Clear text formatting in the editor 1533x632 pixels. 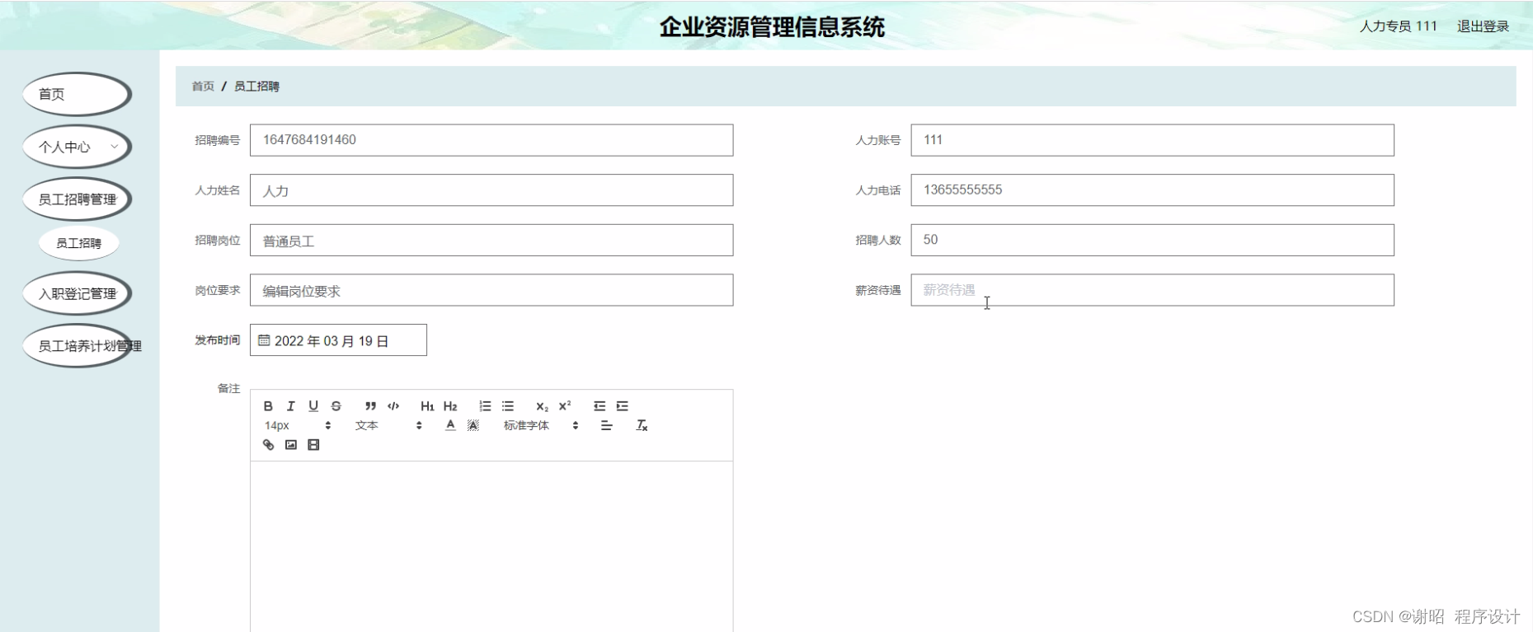tap(642, 425)
